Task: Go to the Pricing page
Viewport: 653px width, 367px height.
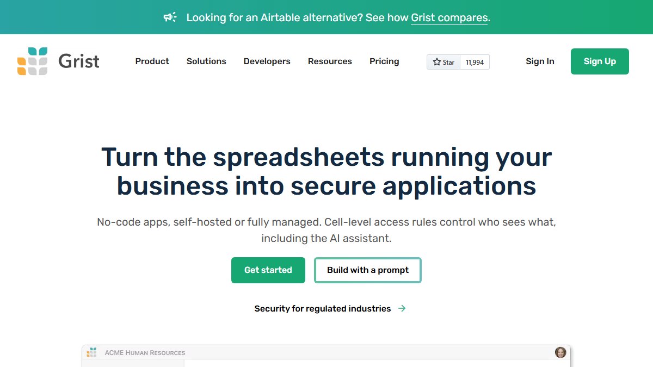Action: pos(384,61)
